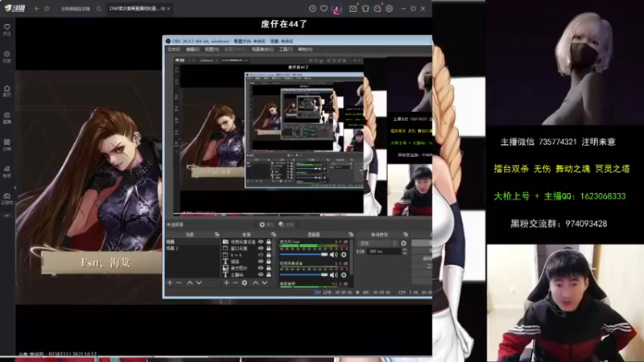Toggle eye icon of the last source row

[x=260, y=274]
